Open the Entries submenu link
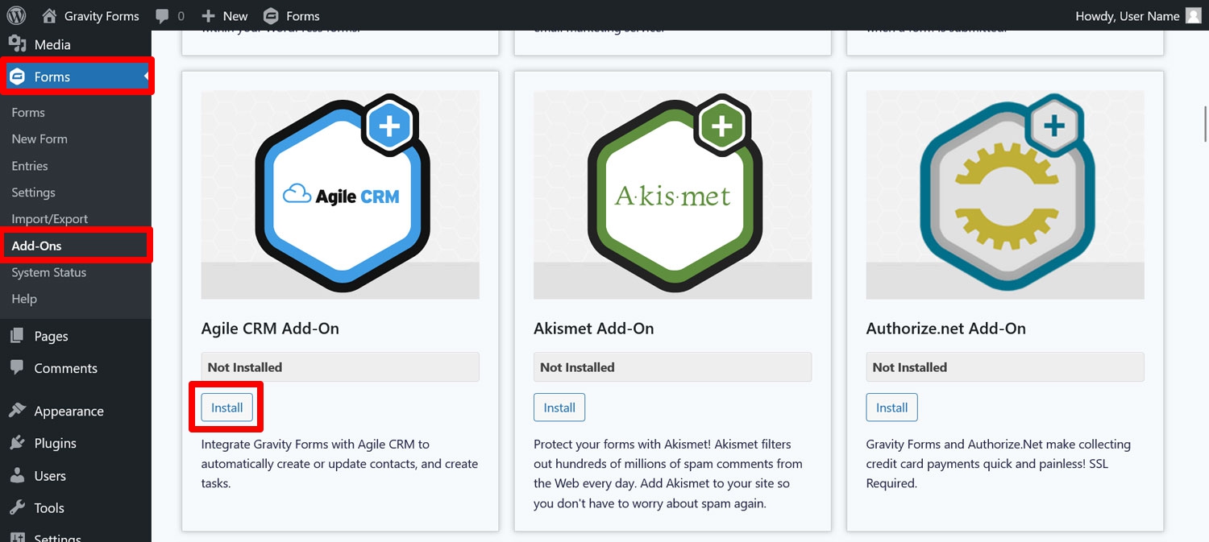The height and width of the screenshot is (542, 1209). coord(30,166)
